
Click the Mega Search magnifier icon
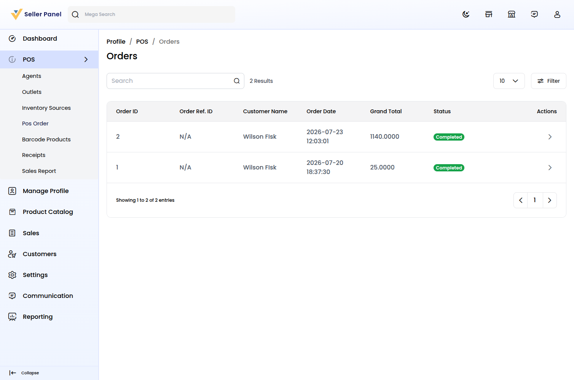point(75,14)
